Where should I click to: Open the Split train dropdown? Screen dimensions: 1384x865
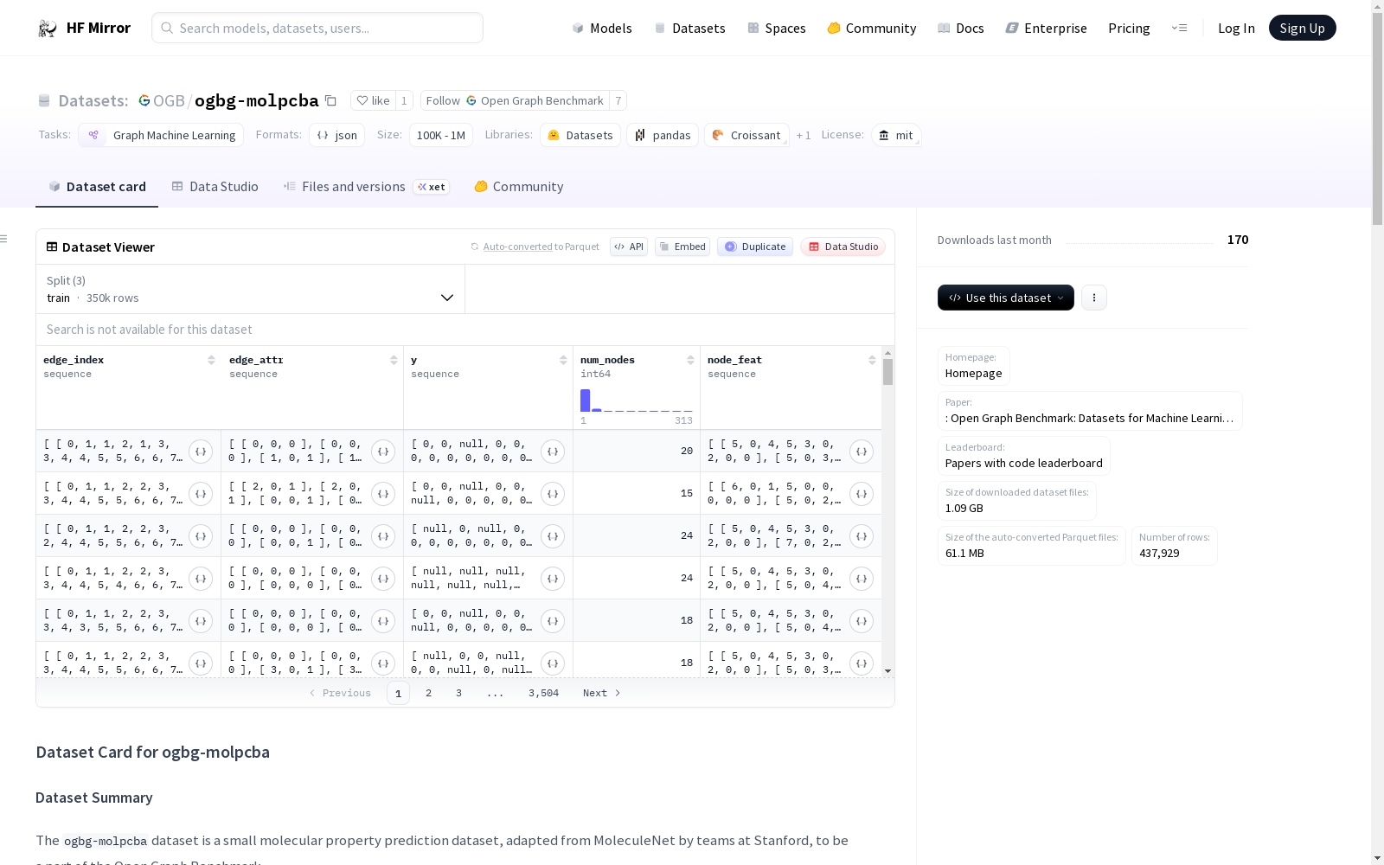(251, 289)
